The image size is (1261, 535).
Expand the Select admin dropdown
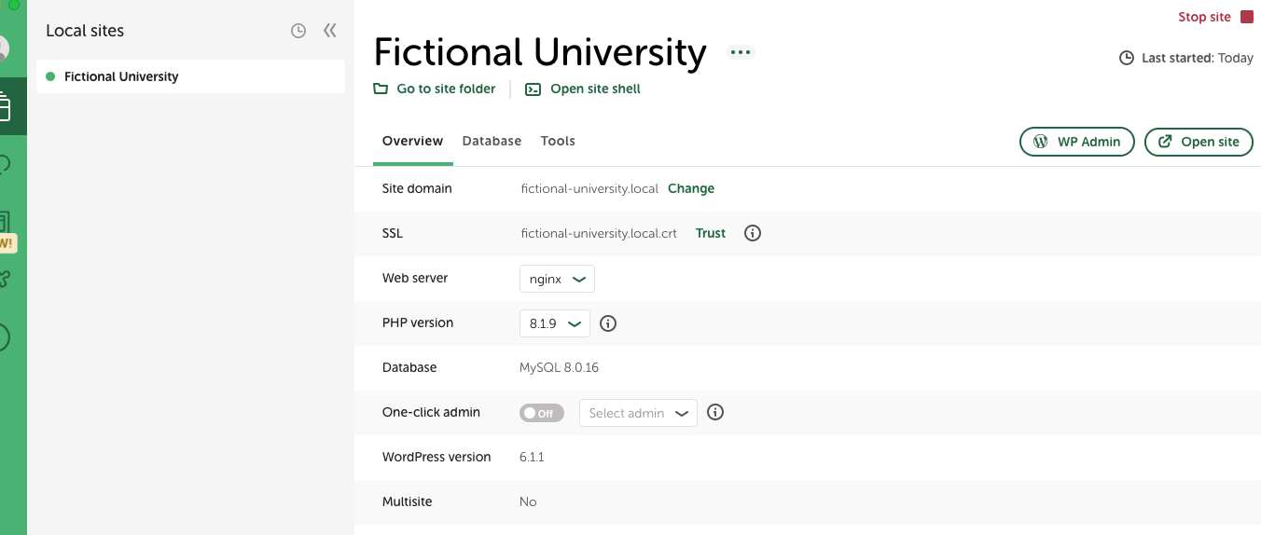tap(639, 413)
